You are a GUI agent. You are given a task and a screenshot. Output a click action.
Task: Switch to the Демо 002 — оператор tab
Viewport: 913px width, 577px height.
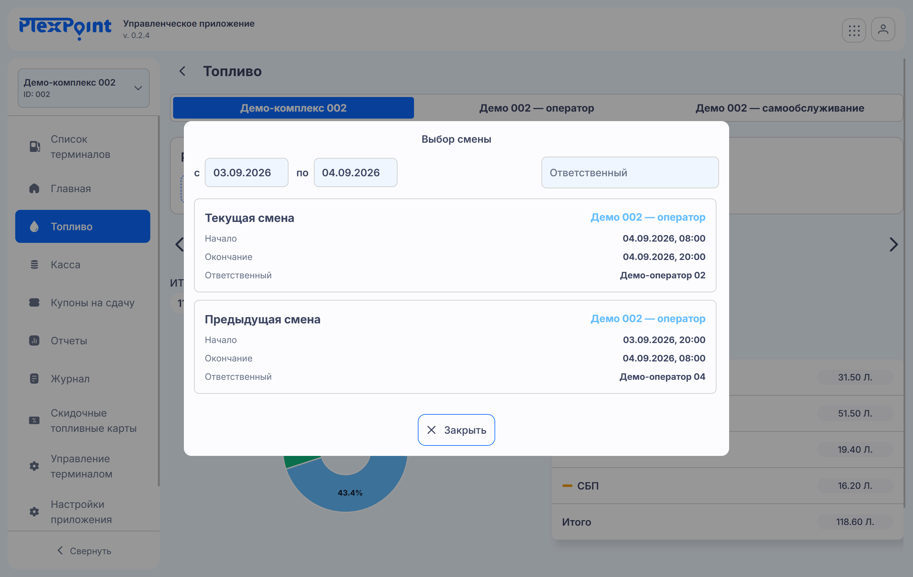(x=536, y=108)
